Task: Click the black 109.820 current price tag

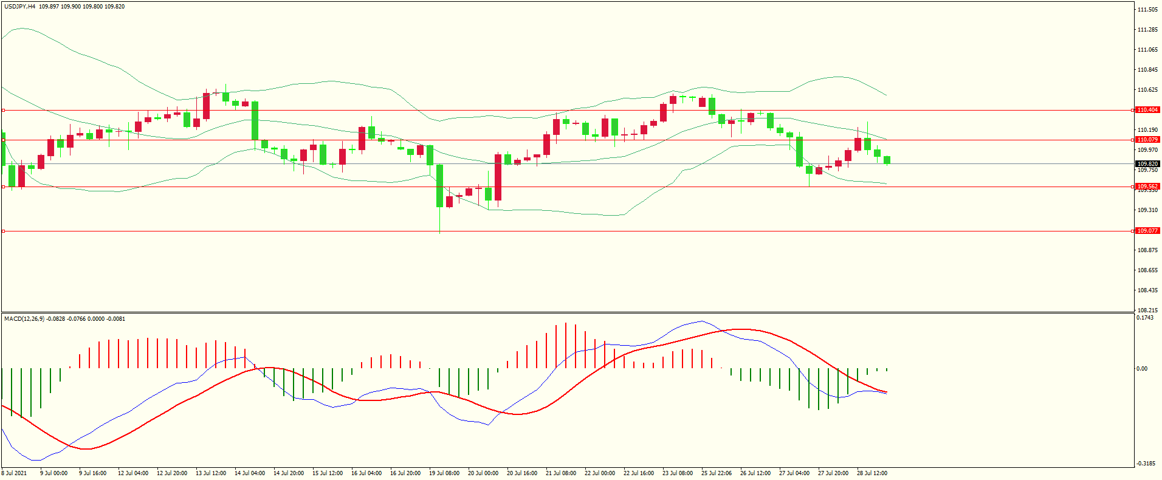Action: 1147,164
